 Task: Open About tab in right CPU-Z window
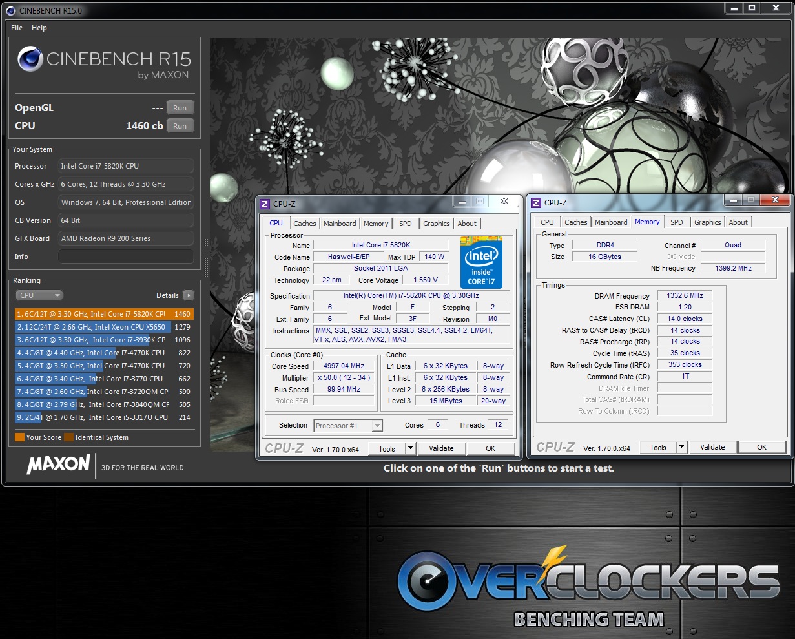click(x=738, y=222)
